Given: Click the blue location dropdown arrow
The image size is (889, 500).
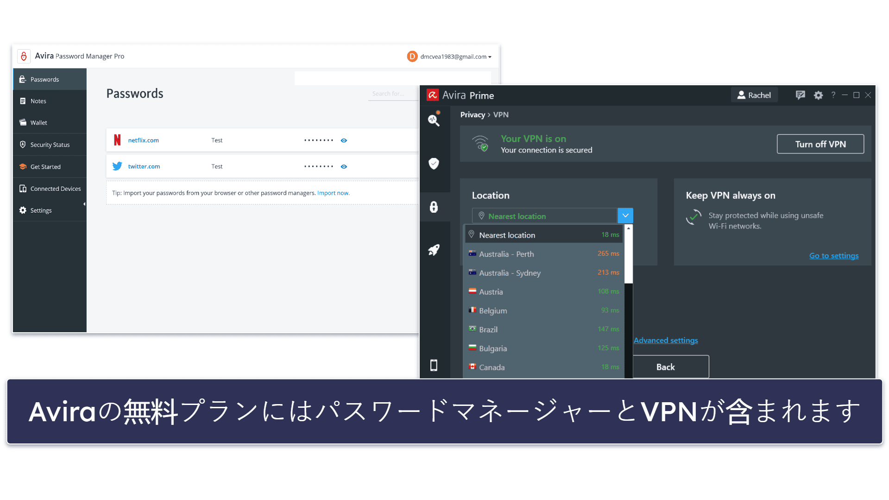Looking at the screenshot, I should (625, 215).
